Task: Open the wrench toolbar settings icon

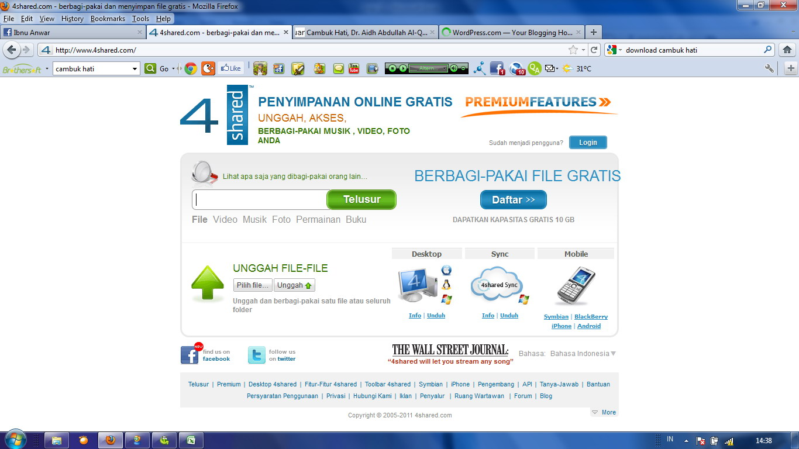Action: coord(770,68)
